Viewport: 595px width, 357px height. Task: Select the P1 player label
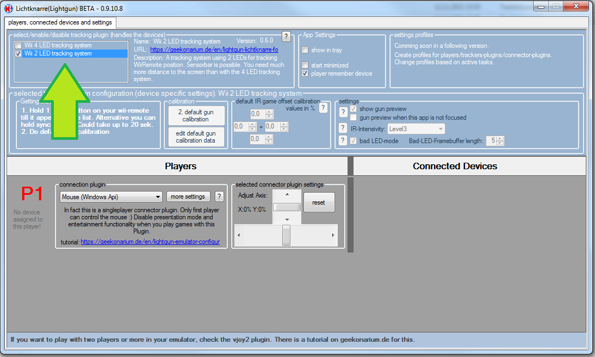(32, 194)
